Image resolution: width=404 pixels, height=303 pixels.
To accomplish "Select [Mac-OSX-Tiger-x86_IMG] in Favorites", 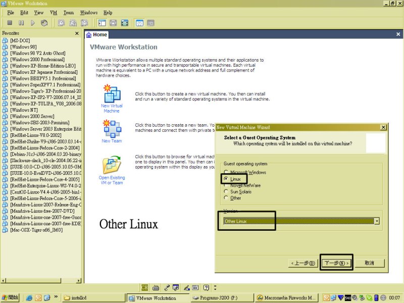I will [x=36, y=230].
